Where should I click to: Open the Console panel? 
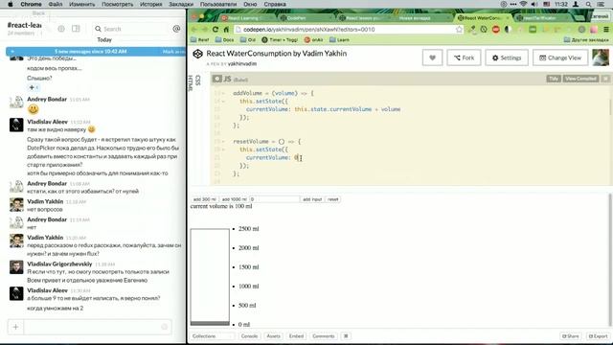coord(249,336)
